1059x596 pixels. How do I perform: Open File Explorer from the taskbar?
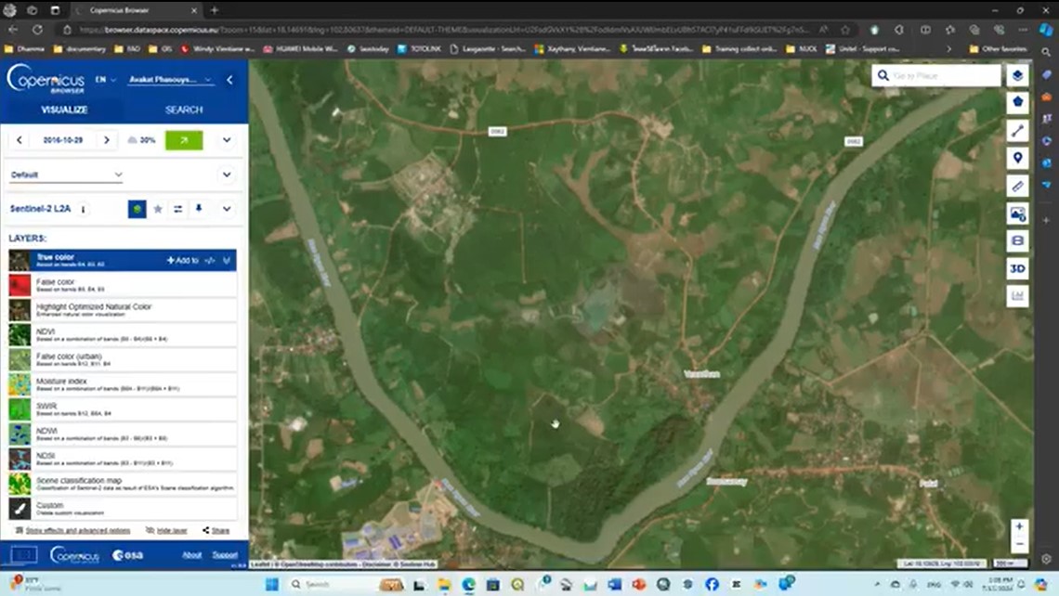tap(444, 585)
